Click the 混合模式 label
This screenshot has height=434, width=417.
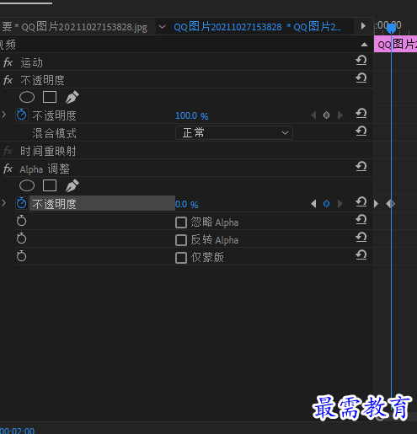[x=54, y=133]
